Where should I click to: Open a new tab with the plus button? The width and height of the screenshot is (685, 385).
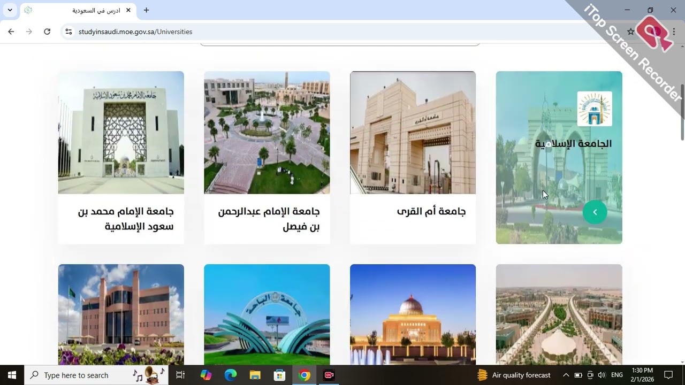click(146, 10)
